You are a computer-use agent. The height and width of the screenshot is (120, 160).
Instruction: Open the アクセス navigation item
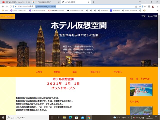coord(117,72)
